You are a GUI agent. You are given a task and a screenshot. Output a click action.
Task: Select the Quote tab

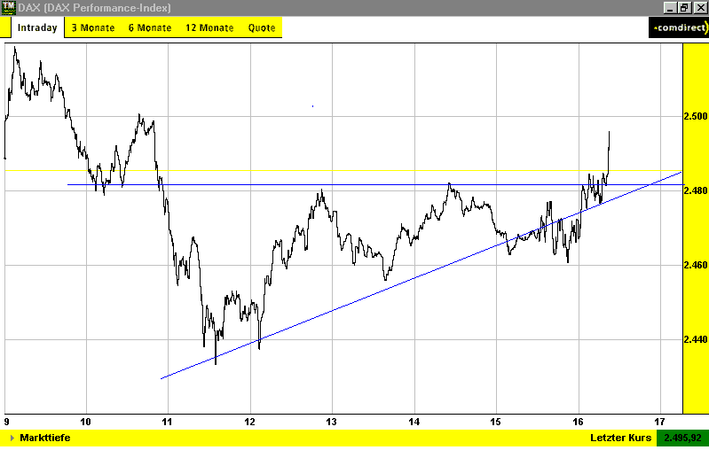tap(262, 28)
